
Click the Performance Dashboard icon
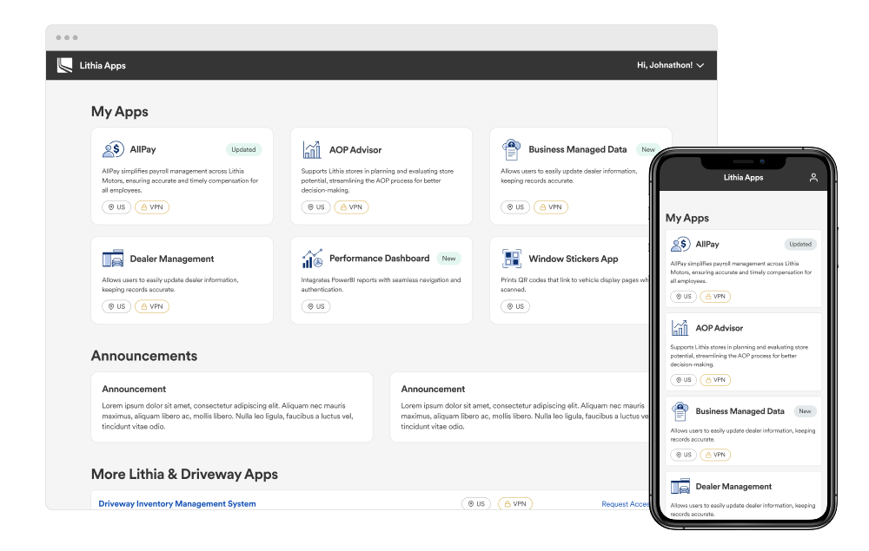click(312, 259)
